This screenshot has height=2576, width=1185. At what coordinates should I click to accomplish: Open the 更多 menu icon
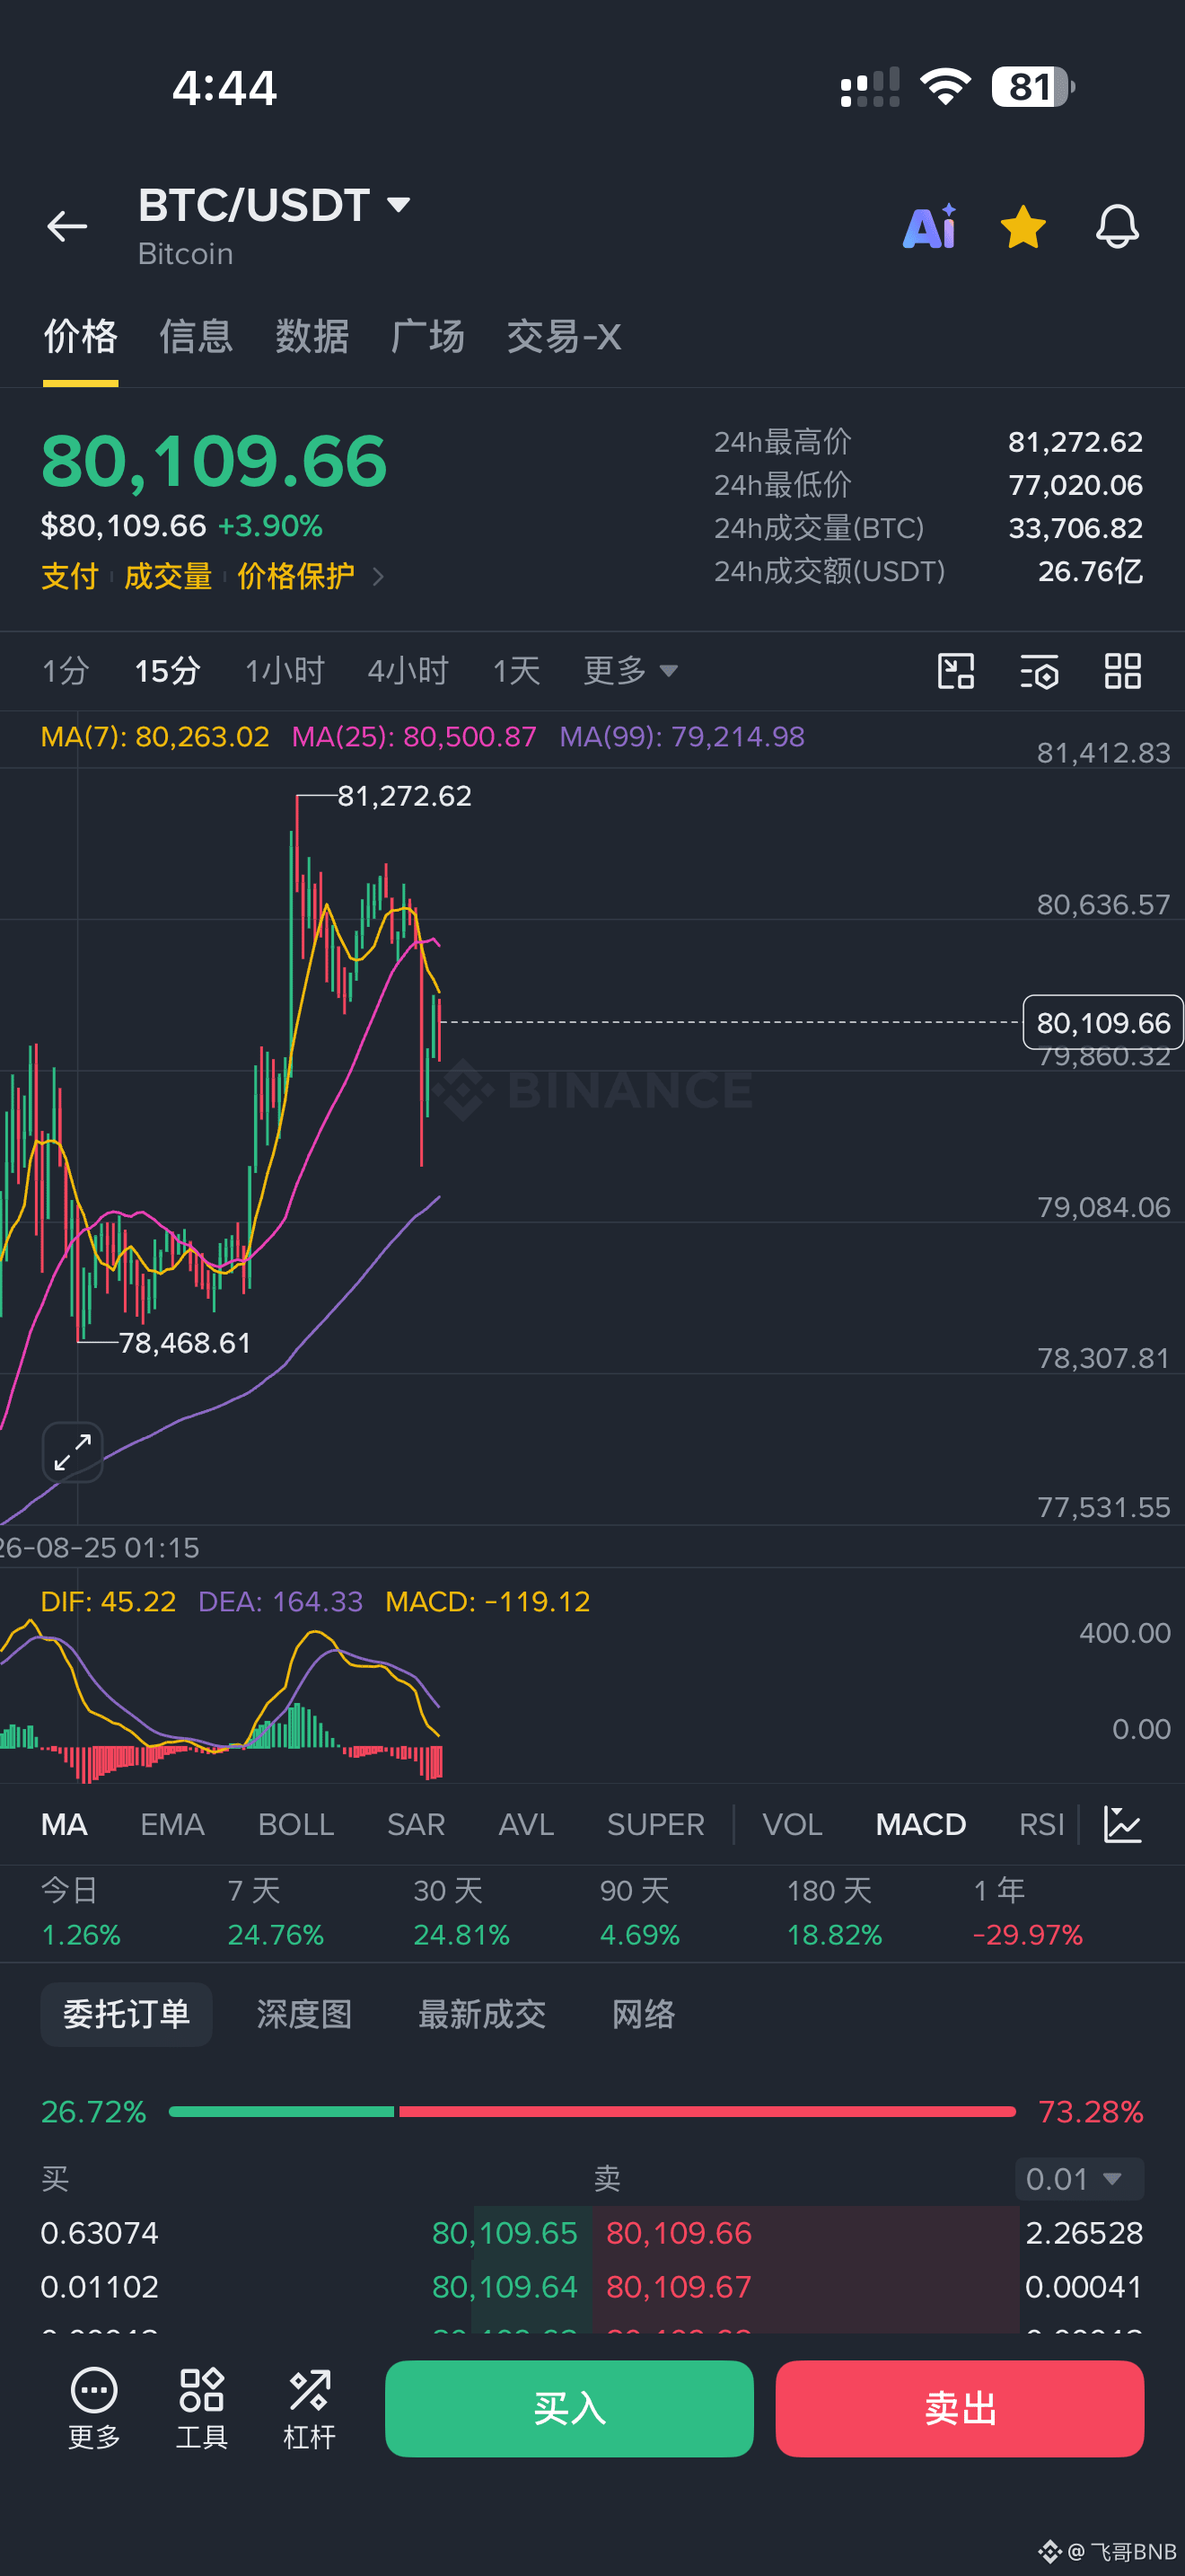tap(94, 2408)
